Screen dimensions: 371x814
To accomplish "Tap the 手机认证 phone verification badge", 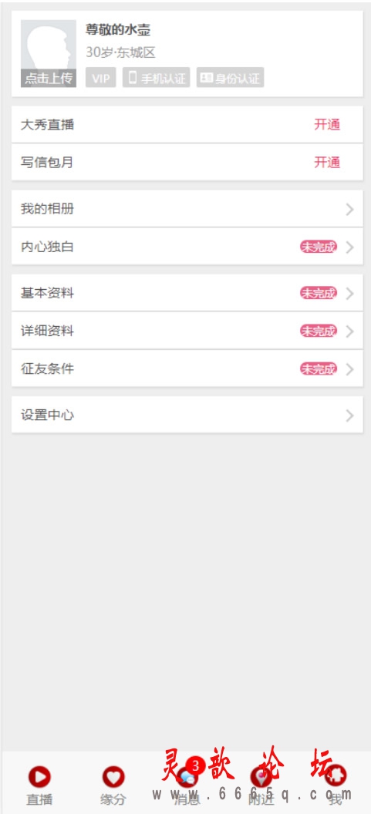I will coord(157,78).
